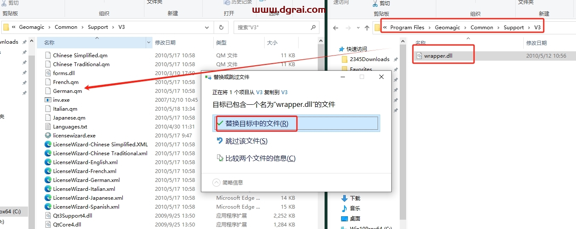Go to Geomagic in left breadcrumb
The width and height of the screenshot is (576, 229).
(x=32, y=27)
